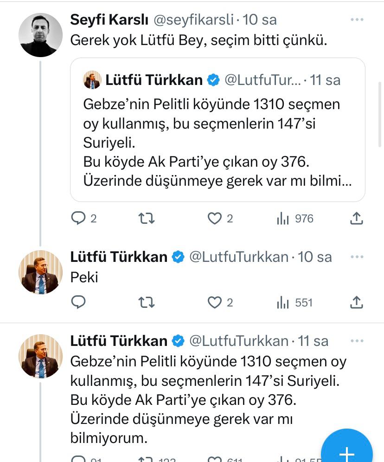This screenshot has width=384, height=462.
Task: Open more options for 'Peki' tweet
Action: coord(357,257)
